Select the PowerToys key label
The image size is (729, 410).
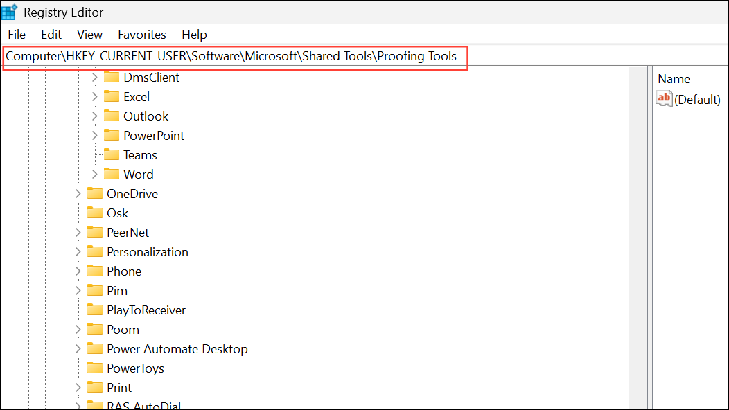point(135,368)
